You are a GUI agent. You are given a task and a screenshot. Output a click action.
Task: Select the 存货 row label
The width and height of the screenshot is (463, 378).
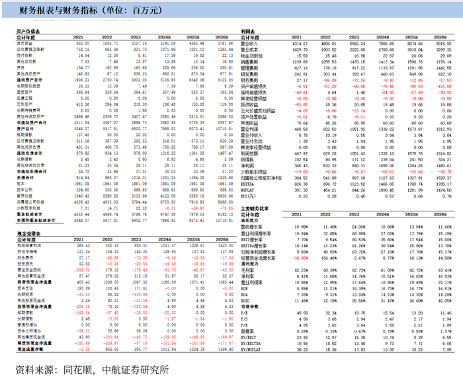(x=21, y=67)
